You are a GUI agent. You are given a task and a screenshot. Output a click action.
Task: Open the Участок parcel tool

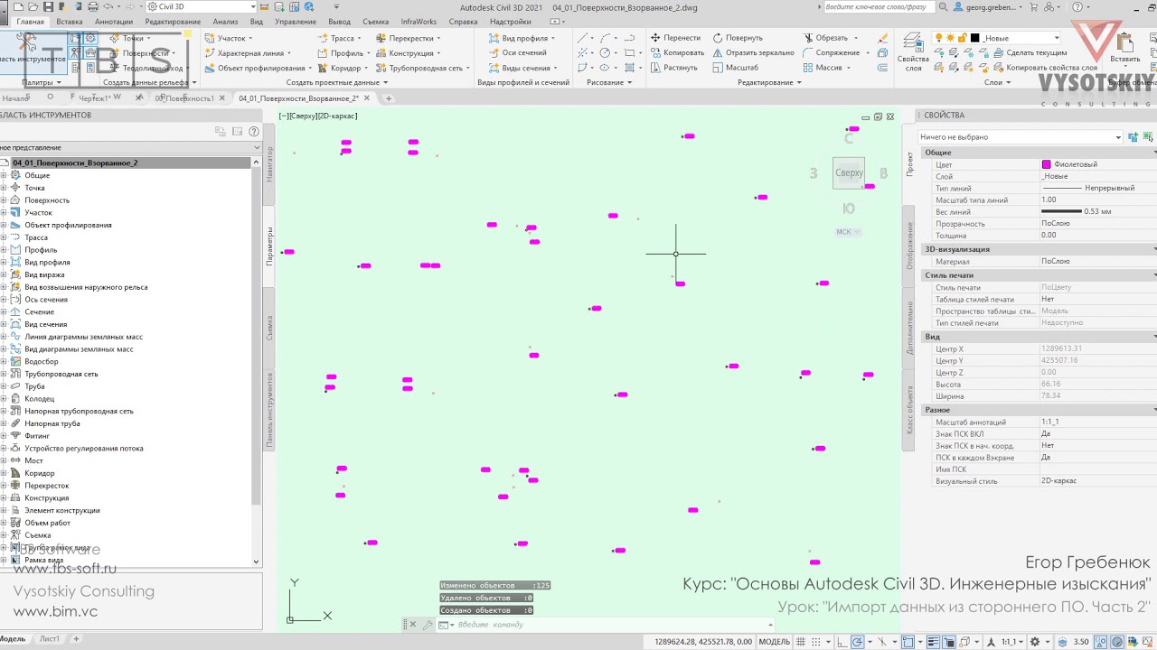pyautogui.click(x=230, y=38)
